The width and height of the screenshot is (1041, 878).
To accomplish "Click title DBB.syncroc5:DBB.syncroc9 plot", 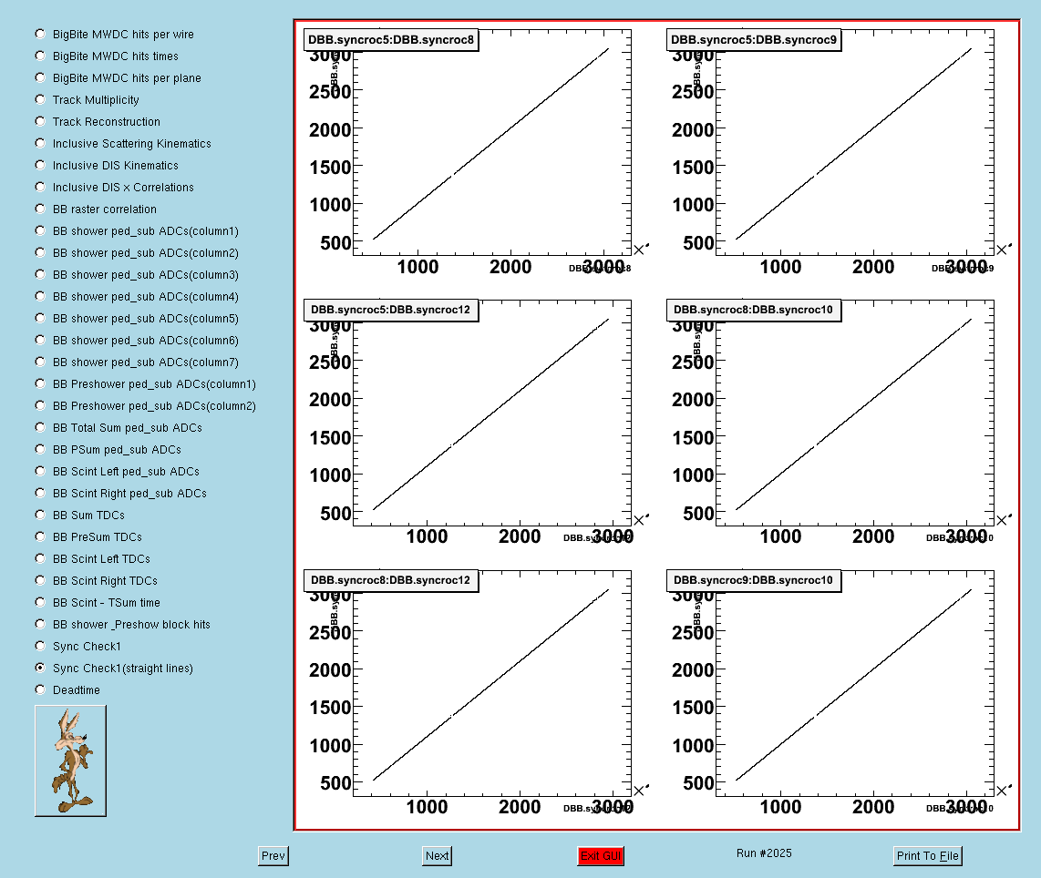I will click(x=754, y=40).
